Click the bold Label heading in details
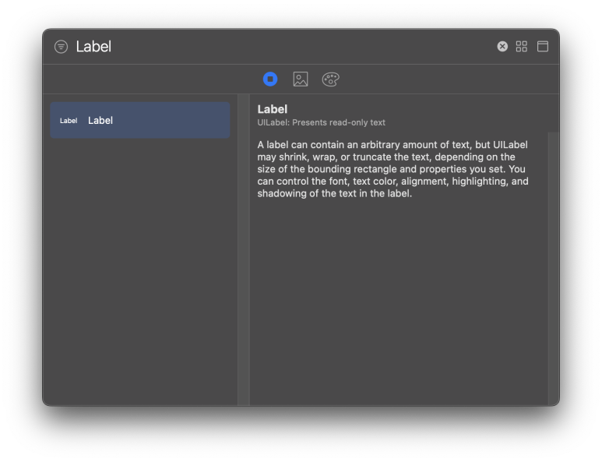The image size is (602, 462). coord(273,109)
